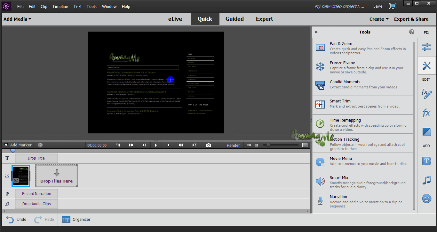Expand the Add Media dropdown
Viewport: 437px width, 232px height.
tap(18, 19)
